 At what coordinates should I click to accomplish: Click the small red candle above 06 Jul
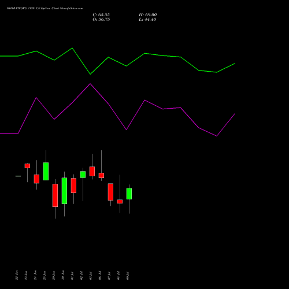(101, 175)
